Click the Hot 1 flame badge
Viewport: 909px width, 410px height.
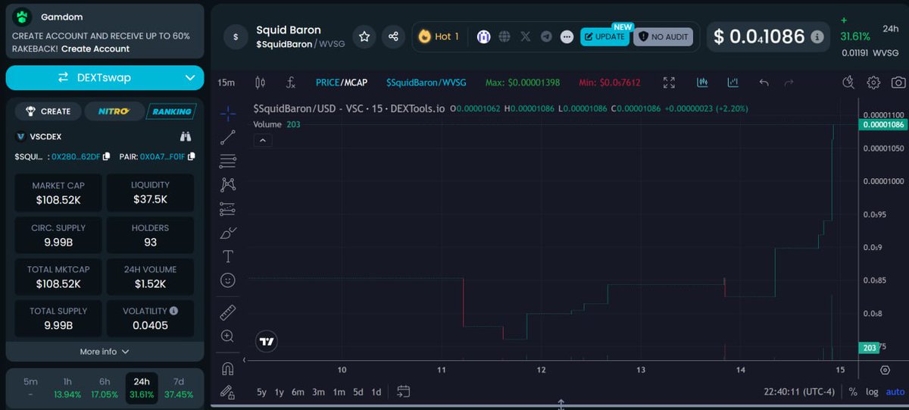439,36
